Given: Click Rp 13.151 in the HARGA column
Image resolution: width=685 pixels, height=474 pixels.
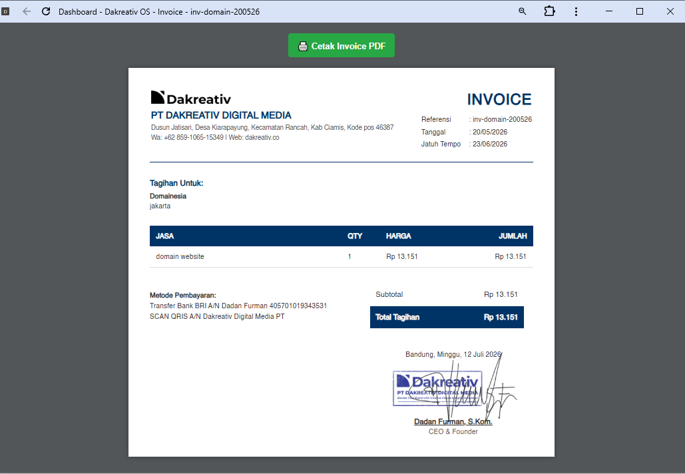Looking at the screenshot, I should coord(402,256).
